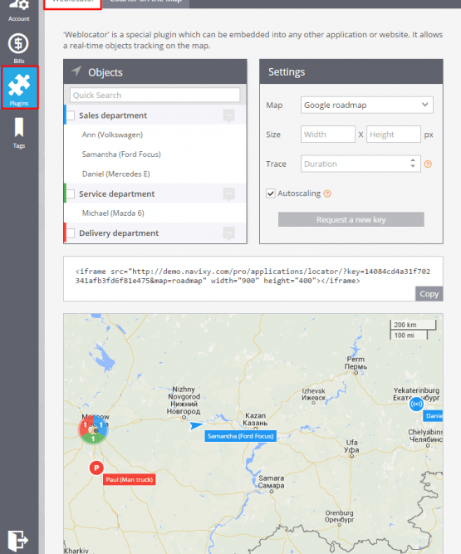Check the Service department checkbox
The width and height of the screenshot is (461, 554).
coord(71,194)
